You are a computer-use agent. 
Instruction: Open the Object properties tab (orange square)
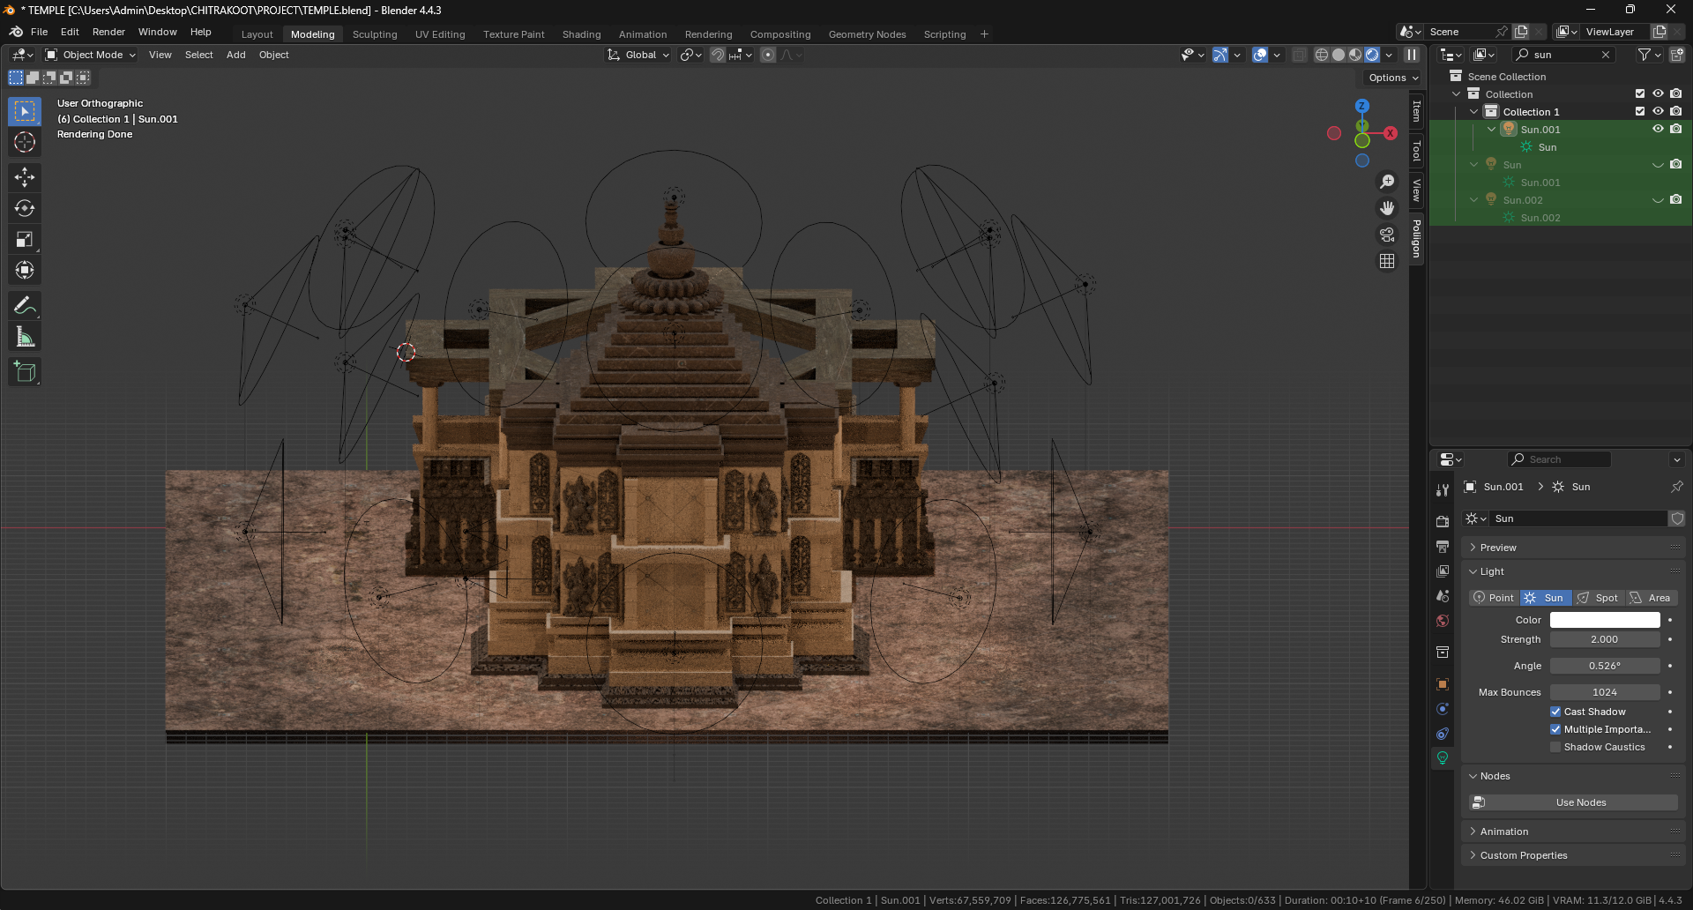1443,684
